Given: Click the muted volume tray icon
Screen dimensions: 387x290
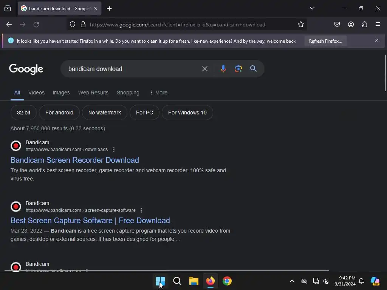Looking at the screenshot, I should [326, 281].
